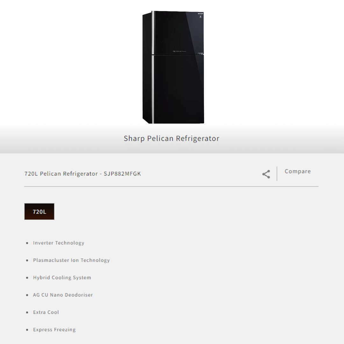This screenshot has height=344, width=344.
Task: Click the bullet next to Inverter Technology
Action: (27, 243)
